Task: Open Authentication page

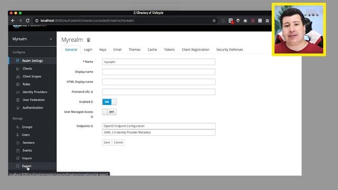Action: [32, 108]
